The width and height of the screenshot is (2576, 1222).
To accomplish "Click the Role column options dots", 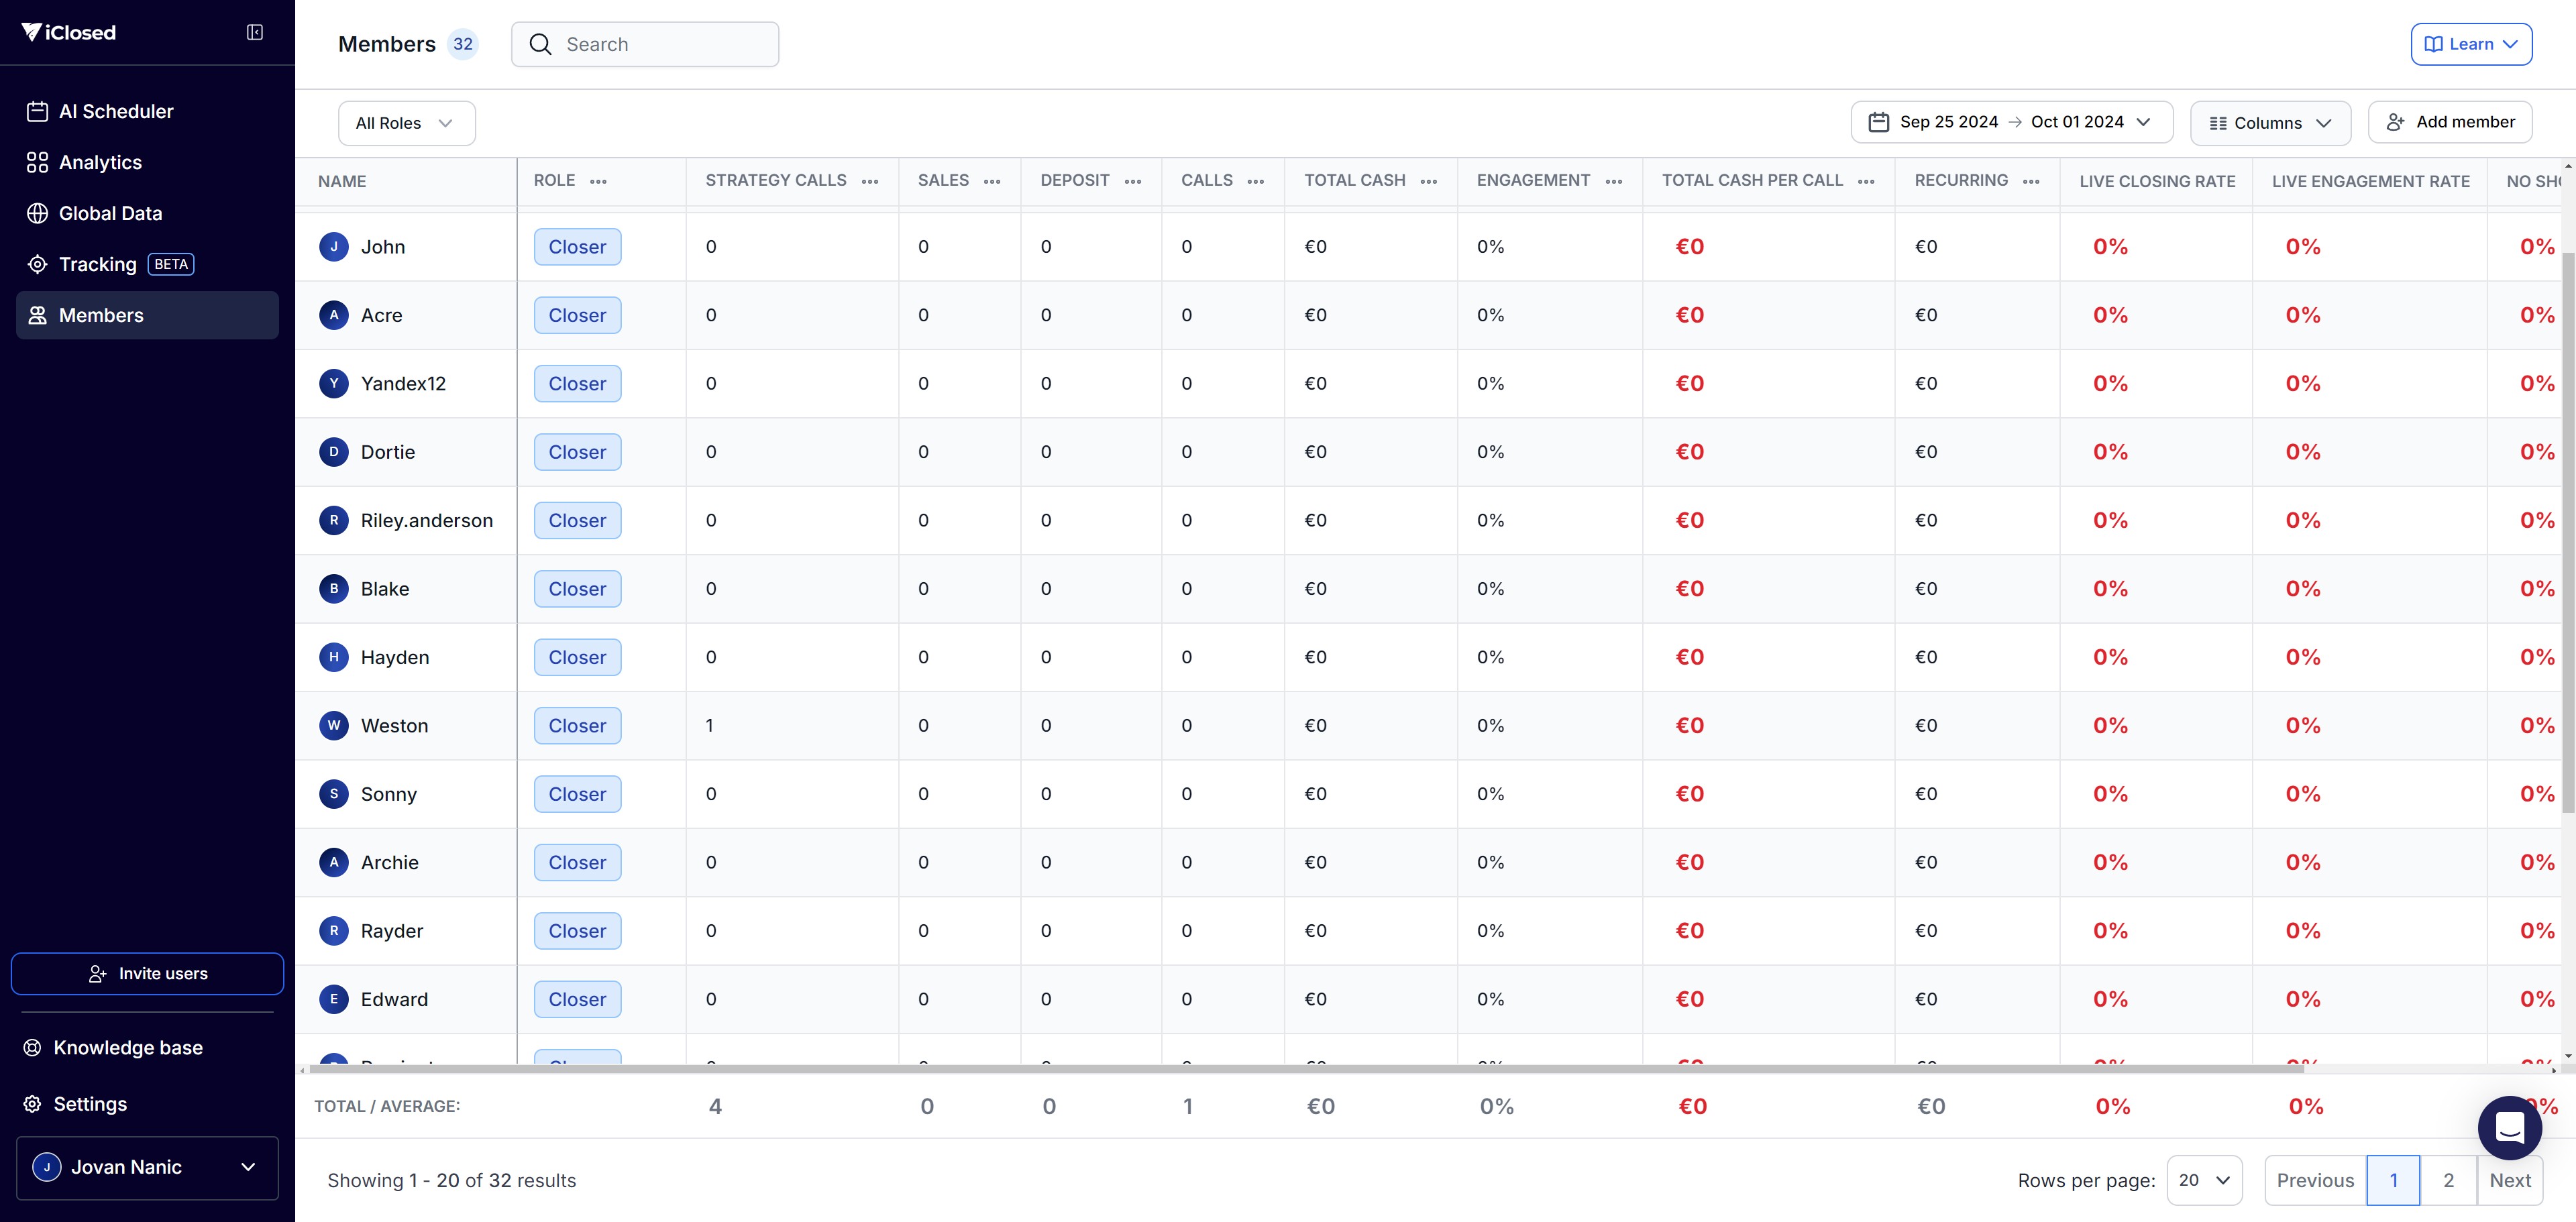I will 598,181.
